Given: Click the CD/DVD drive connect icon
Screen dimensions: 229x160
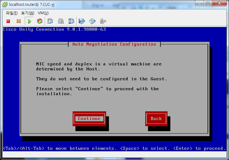Looking at the screenshot, I should [92, 21].
